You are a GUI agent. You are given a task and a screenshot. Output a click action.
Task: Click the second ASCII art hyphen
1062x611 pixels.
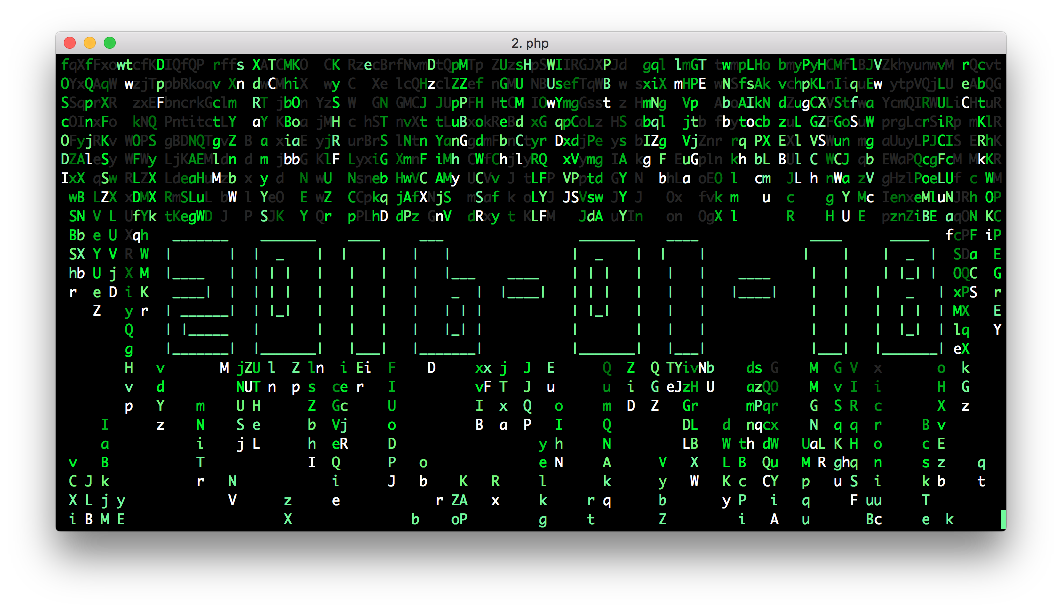click(x=754, y=287)
